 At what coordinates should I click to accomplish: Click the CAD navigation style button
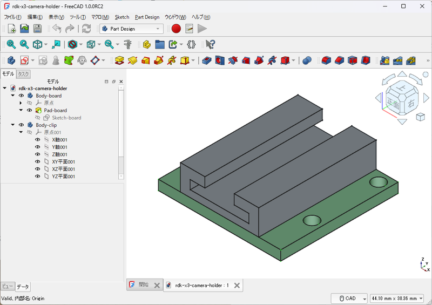pos(349,298)
